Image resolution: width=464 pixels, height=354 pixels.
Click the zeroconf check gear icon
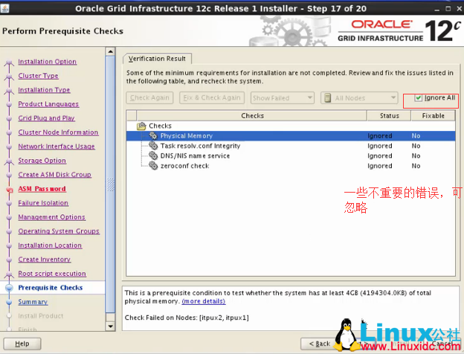(x=153, y=166)
